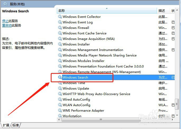The width and height of the screenshot is (181, 129).
Task: Select the highlighted Windows Search service name
Action: [x=75, y=77]
